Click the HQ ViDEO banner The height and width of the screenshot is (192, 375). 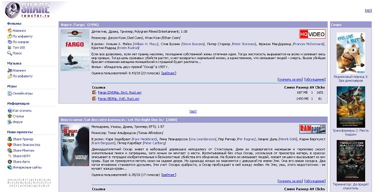tap(312, 34)
